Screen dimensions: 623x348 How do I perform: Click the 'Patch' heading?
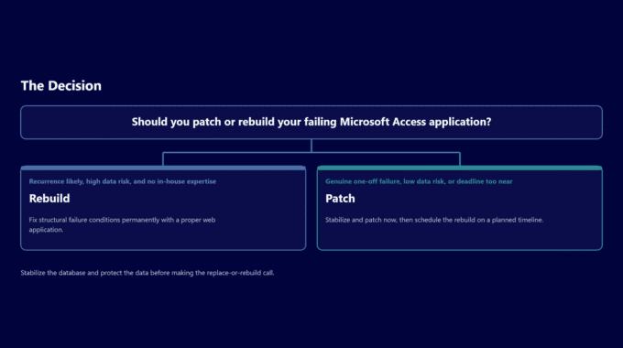(340, 198)
